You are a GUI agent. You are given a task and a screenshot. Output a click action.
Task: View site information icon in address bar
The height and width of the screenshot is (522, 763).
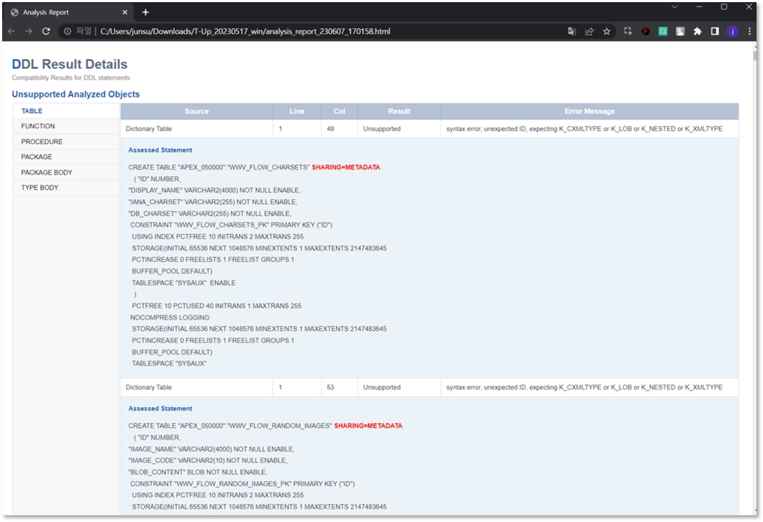click(67, 32)
